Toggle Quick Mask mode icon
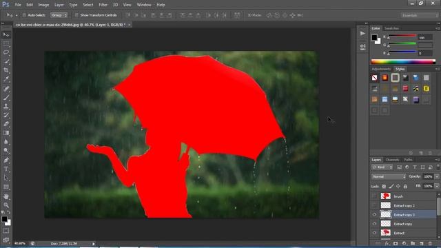Viewport: 441px width, 248px height. 6,231
